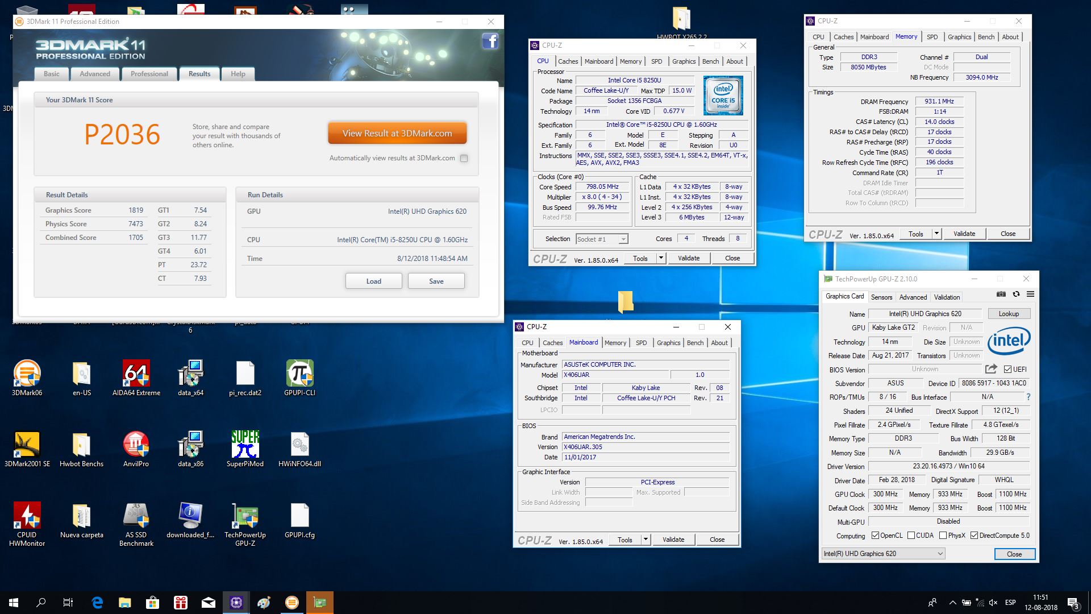
Task: Open Task View from taskbar
Action: [68, 603]
